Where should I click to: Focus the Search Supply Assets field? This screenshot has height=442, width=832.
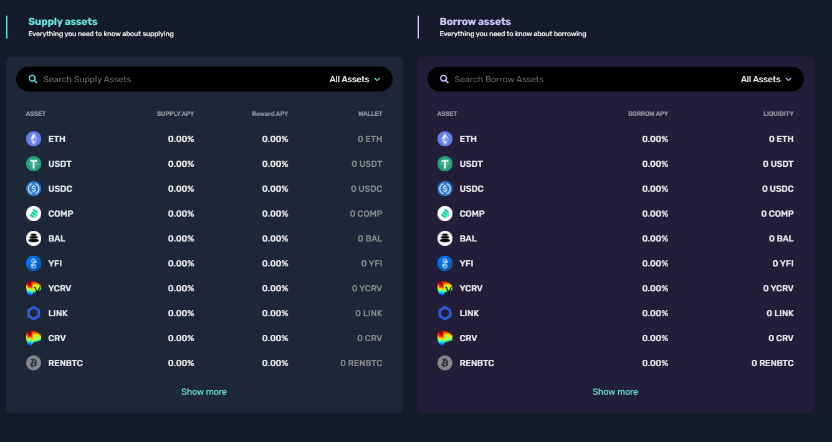click(175, 79)
